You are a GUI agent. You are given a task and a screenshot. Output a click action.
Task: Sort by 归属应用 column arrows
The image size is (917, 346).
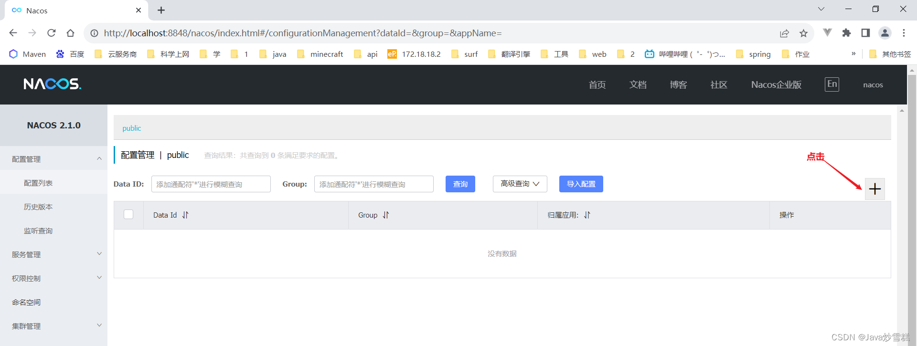click(x=587, y=215)
